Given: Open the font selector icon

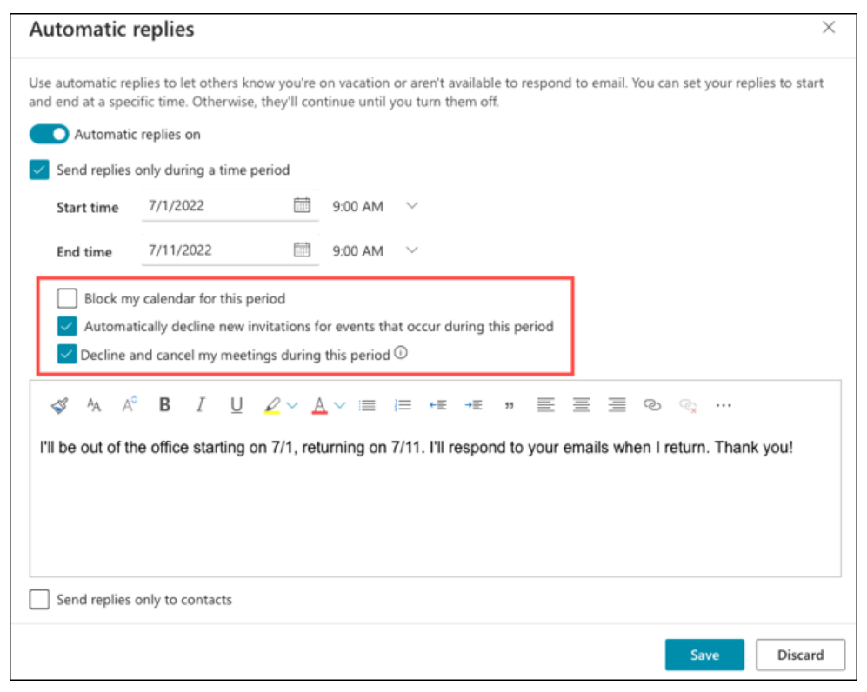Looking at the screenshot, I should [x=94, y=406].
